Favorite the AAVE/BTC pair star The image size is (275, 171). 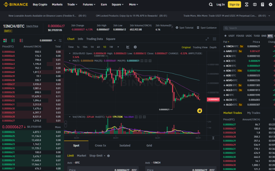click(x=224, y=51)
